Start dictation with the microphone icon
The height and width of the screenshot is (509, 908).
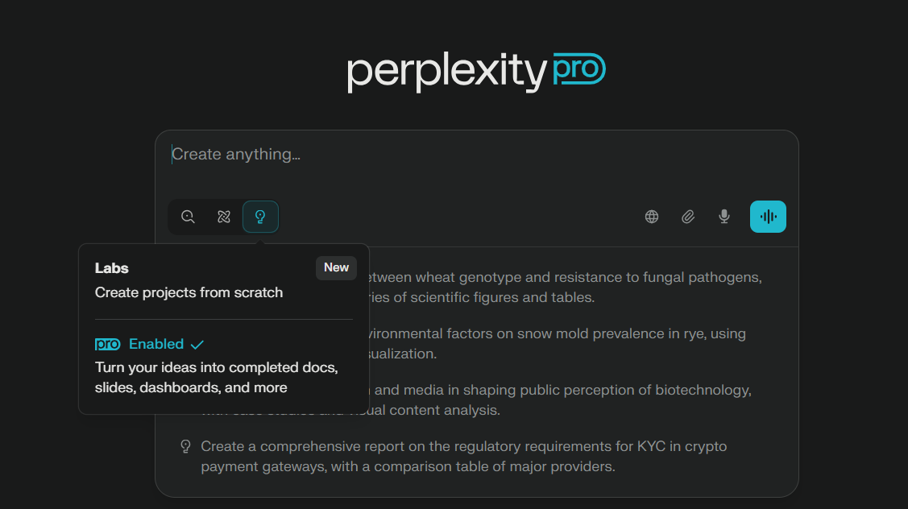pyautogui.click(x=723, y=217)
